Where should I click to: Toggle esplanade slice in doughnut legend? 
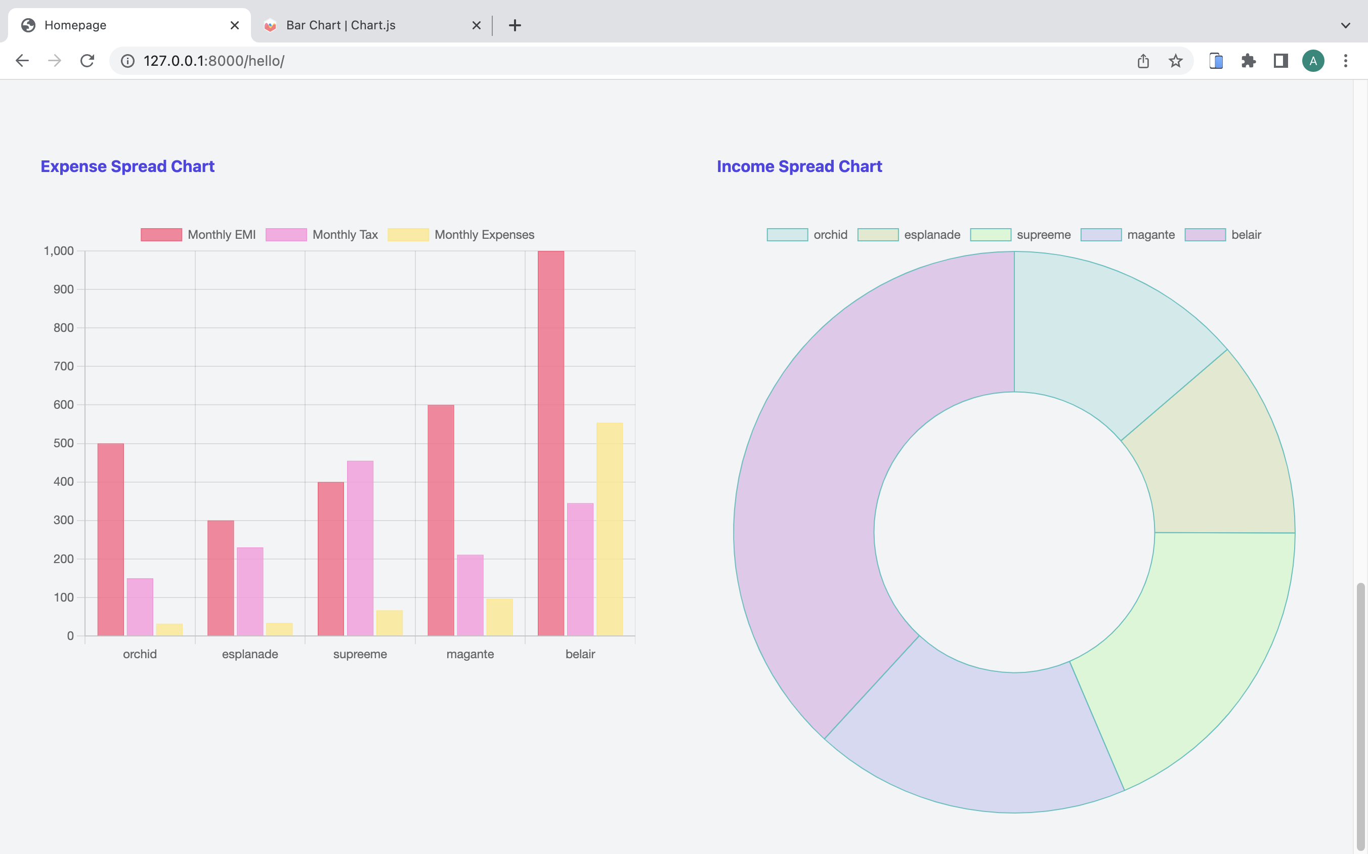pos(909,234)
